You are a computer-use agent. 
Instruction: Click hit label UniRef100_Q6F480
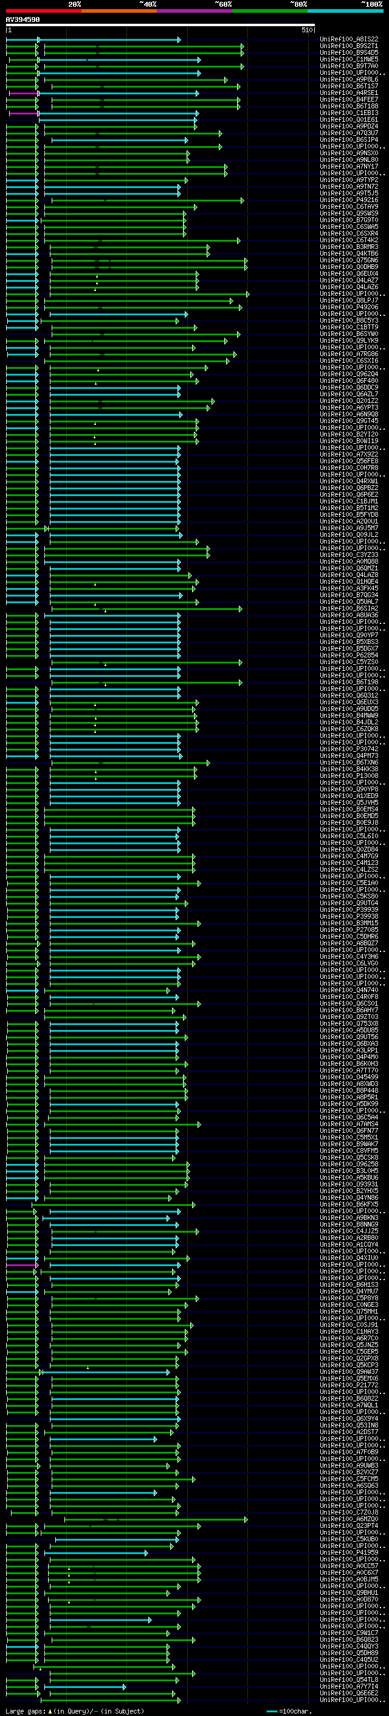349,380
